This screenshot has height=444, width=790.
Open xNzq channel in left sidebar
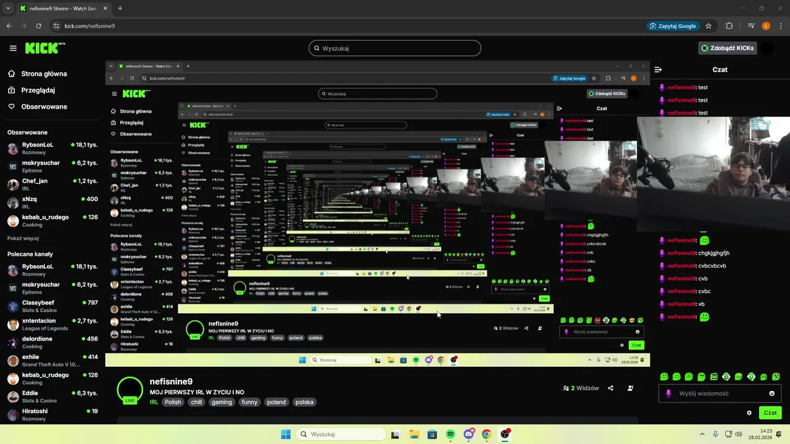click(52, 202)
